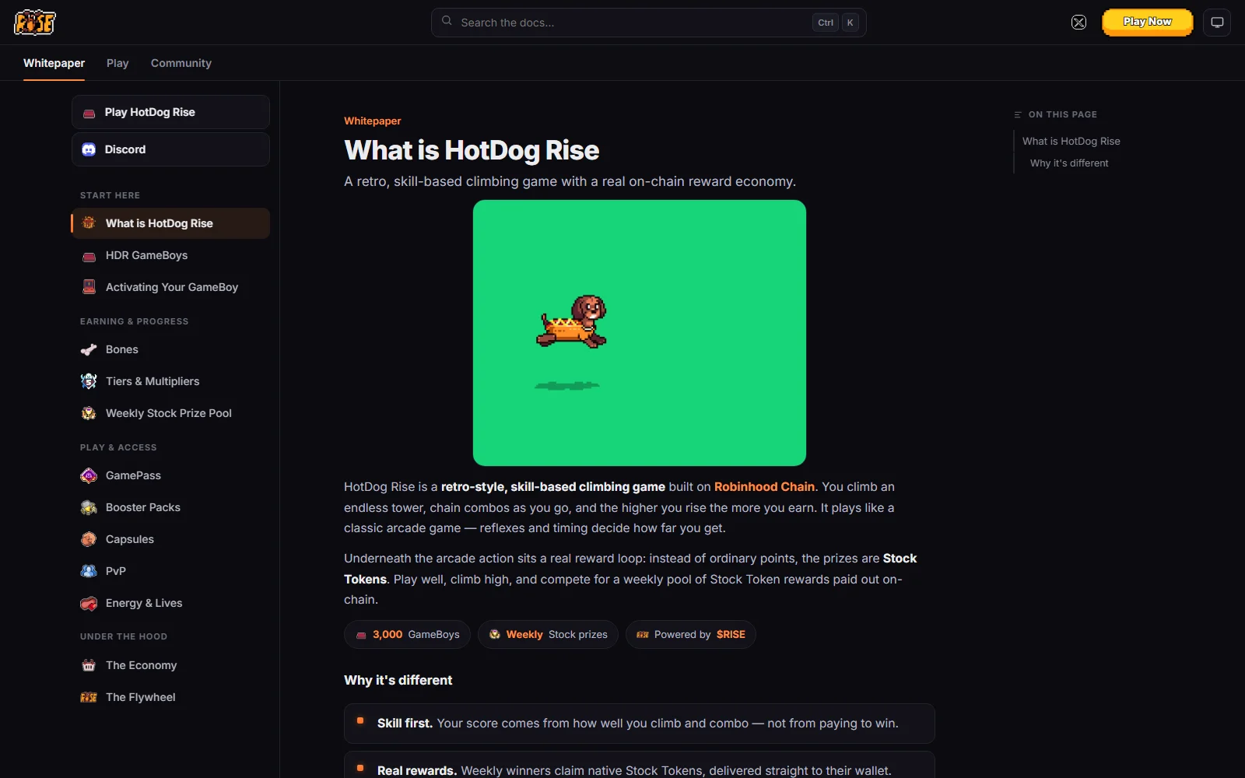Click the search magnifier icon
The height and width of the screenshot is (778, 1245).
tap(447, 21)
